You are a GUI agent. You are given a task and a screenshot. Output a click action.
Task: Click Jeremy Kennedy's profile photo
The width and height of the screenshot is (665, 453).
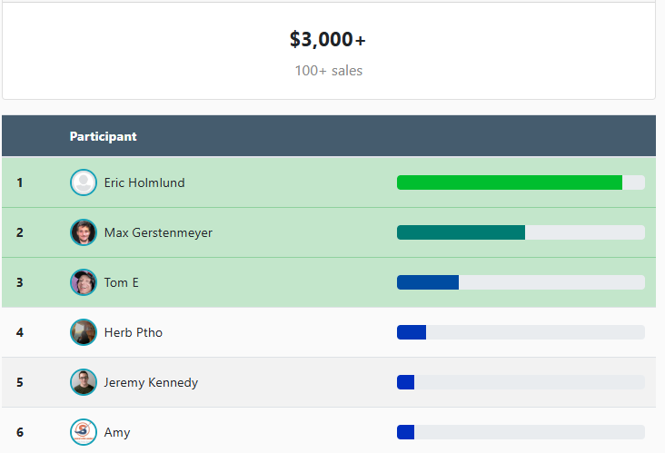84,382
